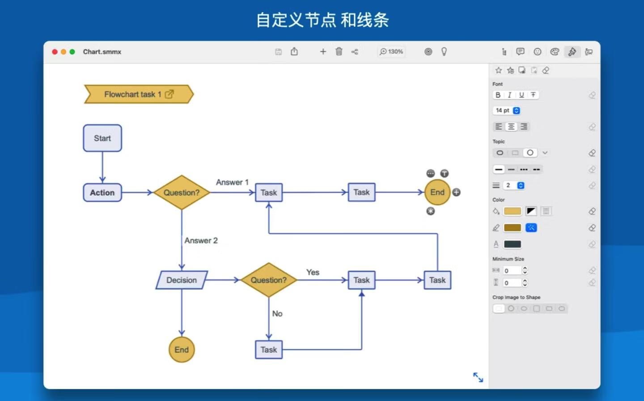The height and width of the screenshot is (401, 644).
Task: Click the fill pattern option button
Action: [x=546, y=211]
